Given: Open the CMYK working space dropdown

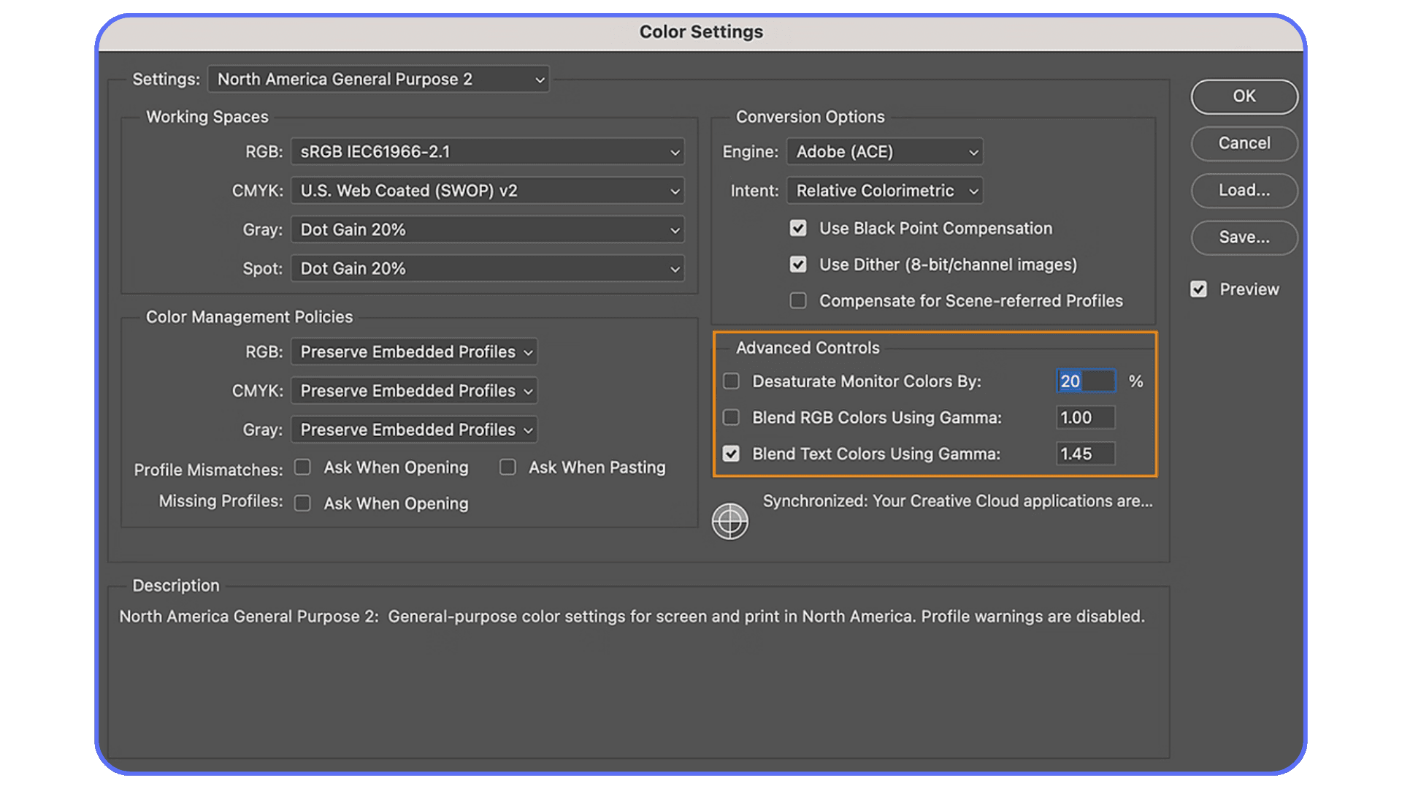Looking at the screenshot, I should click(x=487, y=191).
